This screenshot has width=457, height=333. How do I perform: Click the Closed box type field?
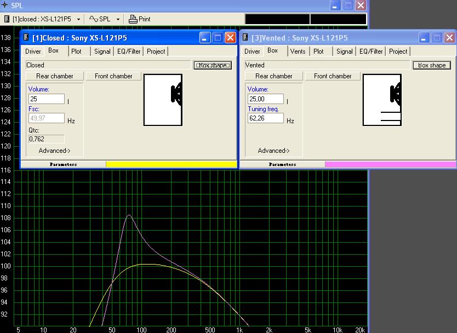tap(108, 65)
